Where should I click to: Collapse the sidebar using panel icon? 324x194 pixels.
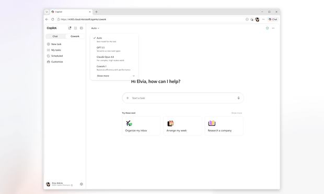coord(82,28)
